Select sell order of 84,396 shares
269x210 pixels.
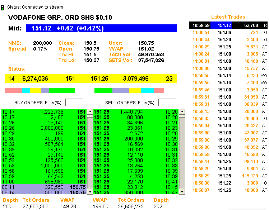(x=136, y=123)
